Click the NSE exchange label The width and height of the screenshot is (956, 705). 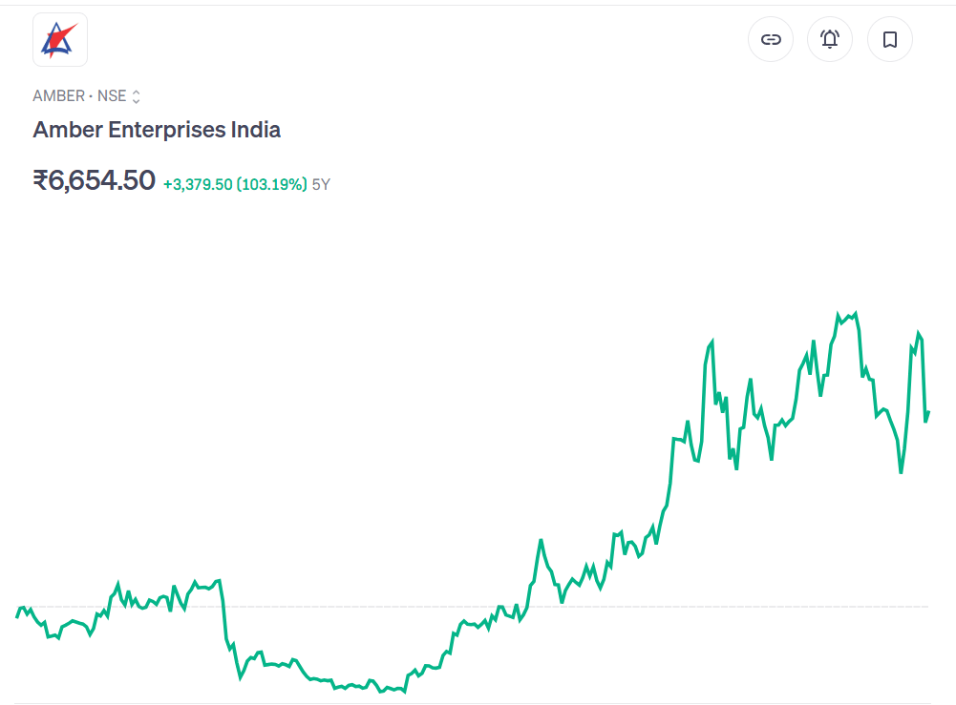112,96
